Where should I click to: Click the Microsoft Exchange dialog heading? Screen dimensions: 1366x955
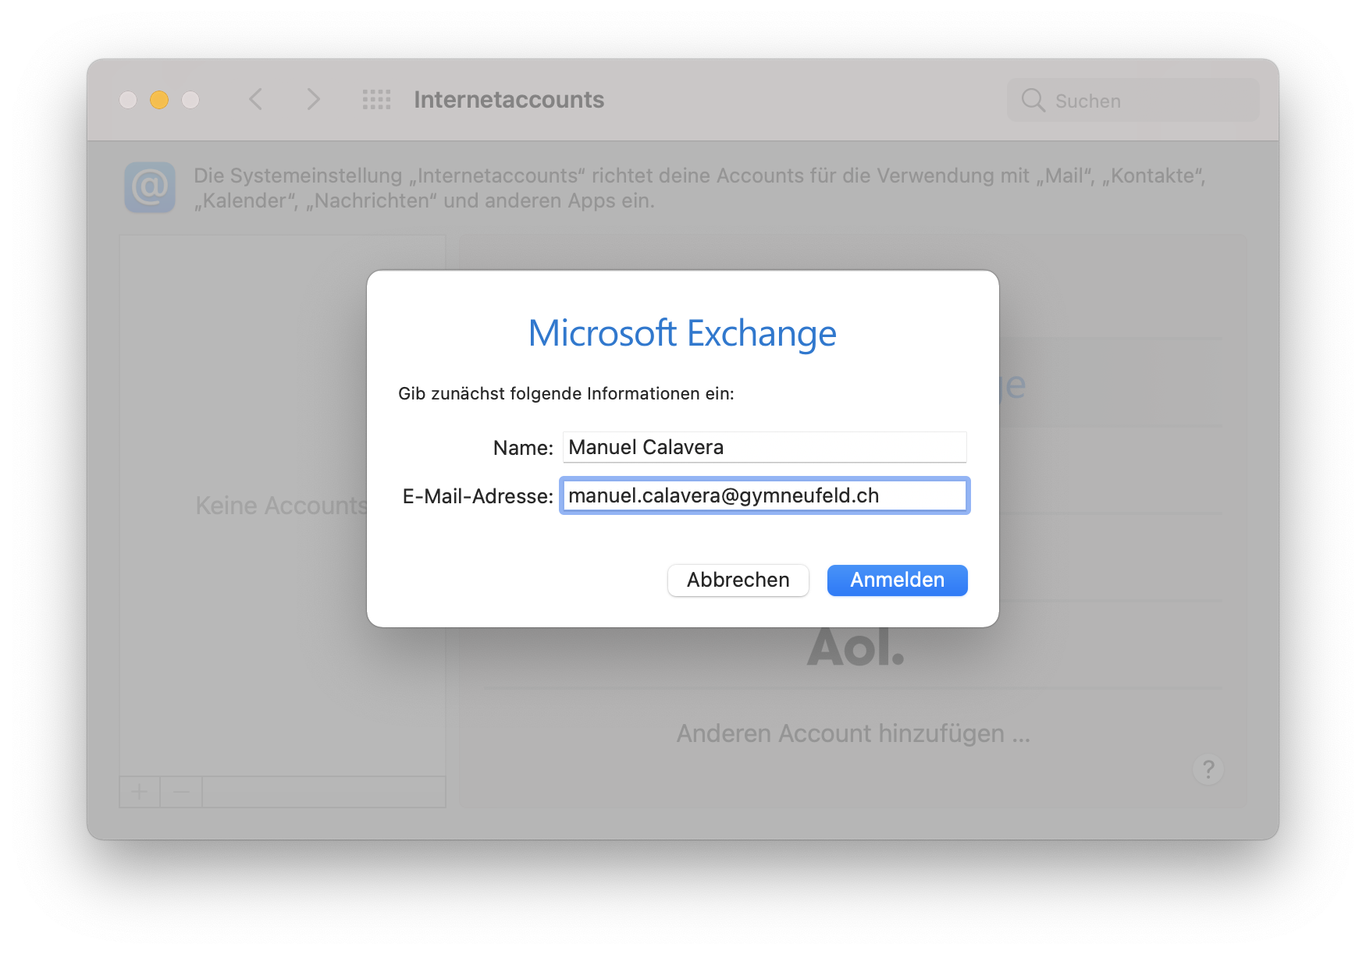pos(682,333)
